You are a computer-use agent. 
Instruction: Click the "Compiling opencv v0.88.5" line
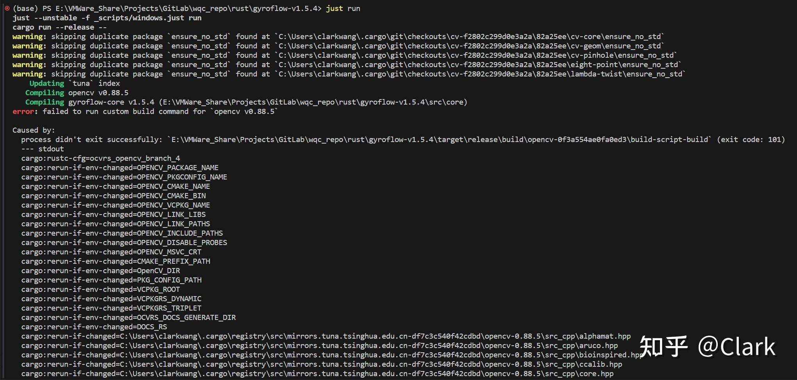pyautogui.click(x=76, y=93)
